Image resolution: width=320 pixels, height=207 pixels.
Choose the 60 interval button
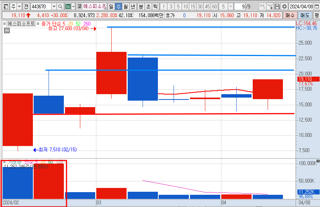[x=215, y=7]
